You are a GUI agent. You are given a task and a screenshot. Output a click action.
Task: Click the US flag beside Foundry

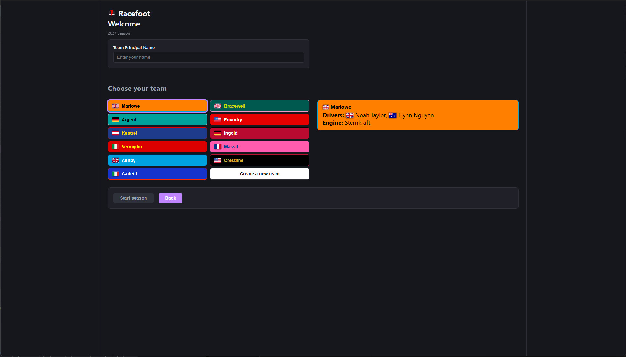click(218, 120)
